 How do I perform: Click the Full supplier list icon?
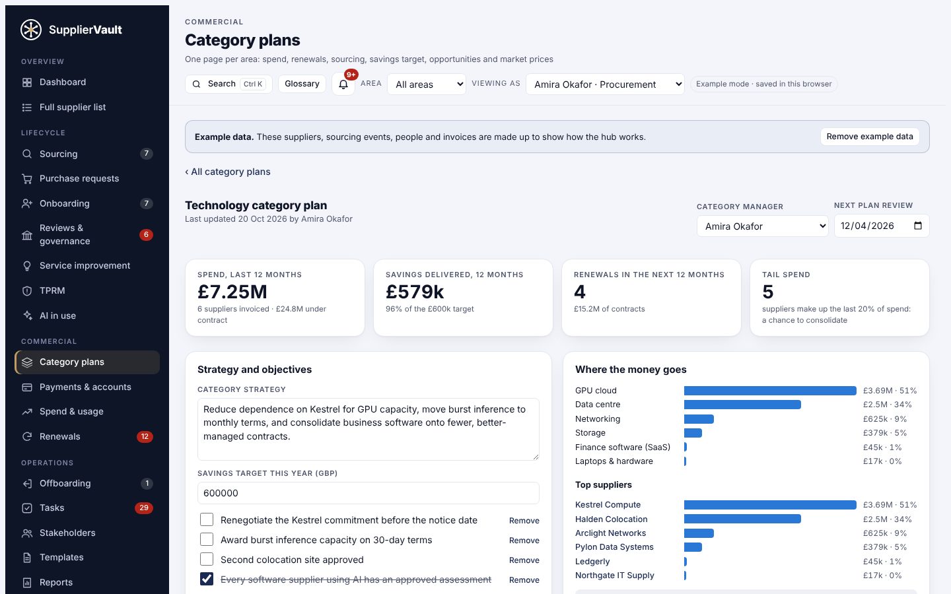tap(27, 108)
